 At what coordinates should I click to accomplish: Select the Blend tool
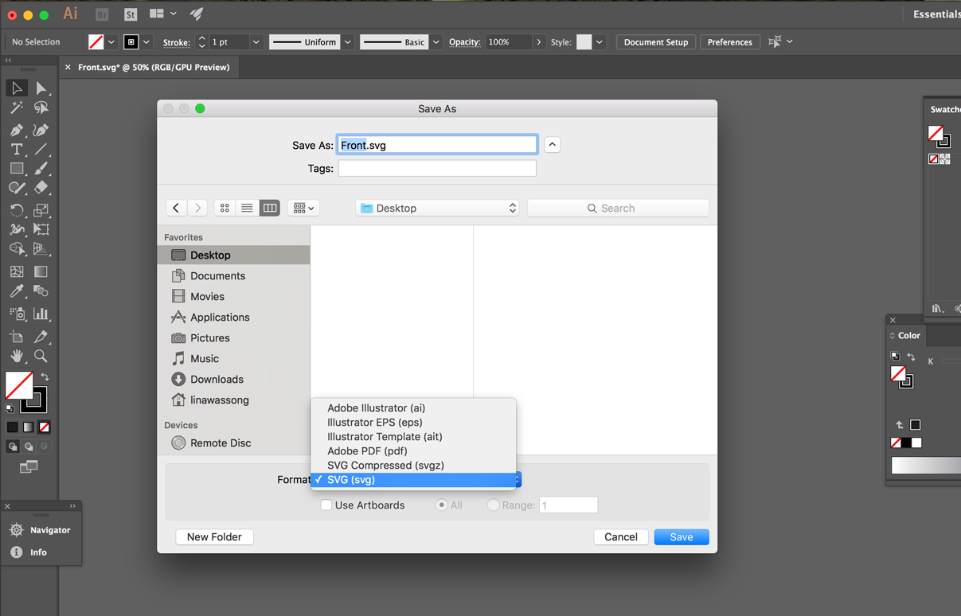(x=41, y=291)
